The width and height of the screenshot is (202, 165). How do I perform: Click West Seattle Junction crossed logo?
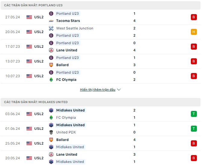pos(51,28)
